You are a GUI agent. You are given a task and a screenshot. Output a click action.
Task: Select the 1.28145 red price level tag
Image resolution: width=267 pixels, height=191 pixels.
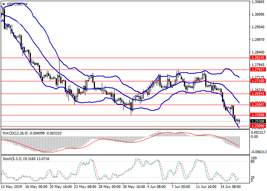(x=258, y=58)
